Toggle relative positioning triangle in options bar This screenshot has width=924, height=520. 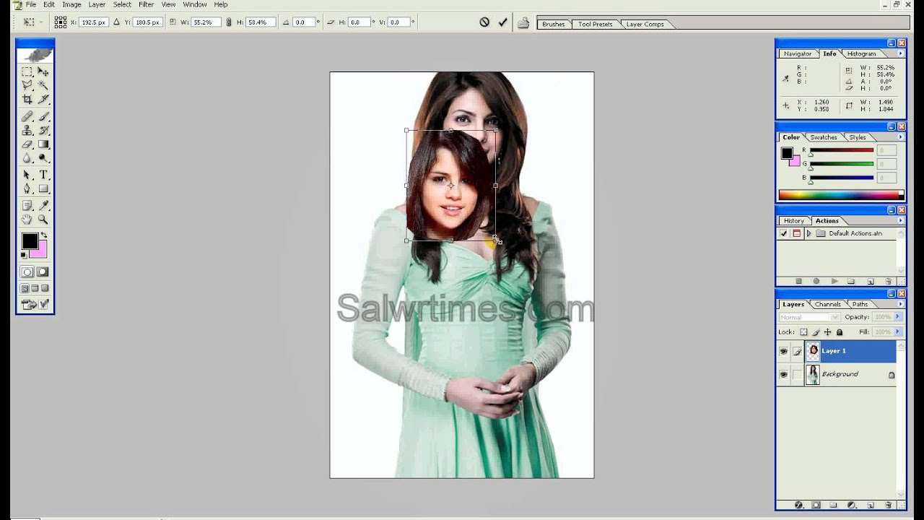tap(117, 22)
